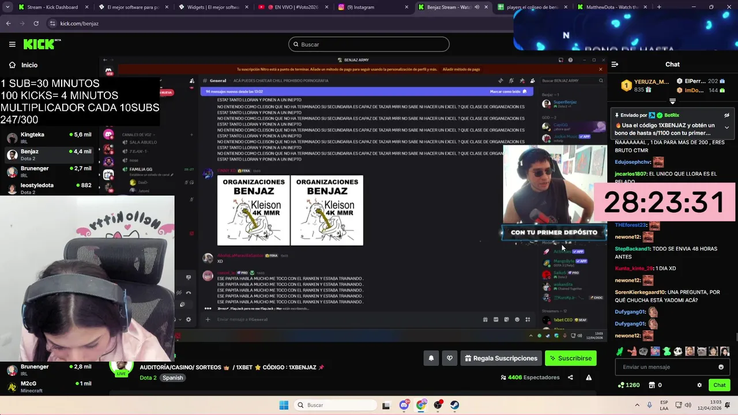Click Regala Suscripciones button

[x=501, y=358]
